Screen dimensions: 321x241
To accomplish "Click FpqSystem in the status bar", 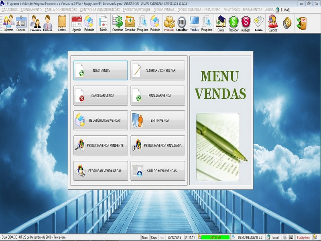I will coord(303,237).
